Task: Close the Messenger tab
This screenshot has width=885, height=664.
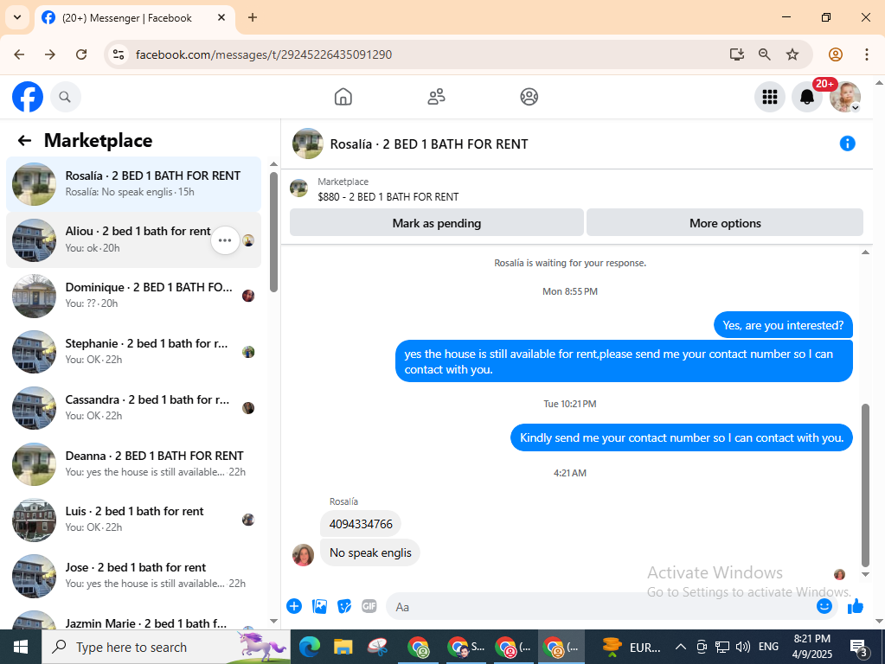Action: point(221,17)
